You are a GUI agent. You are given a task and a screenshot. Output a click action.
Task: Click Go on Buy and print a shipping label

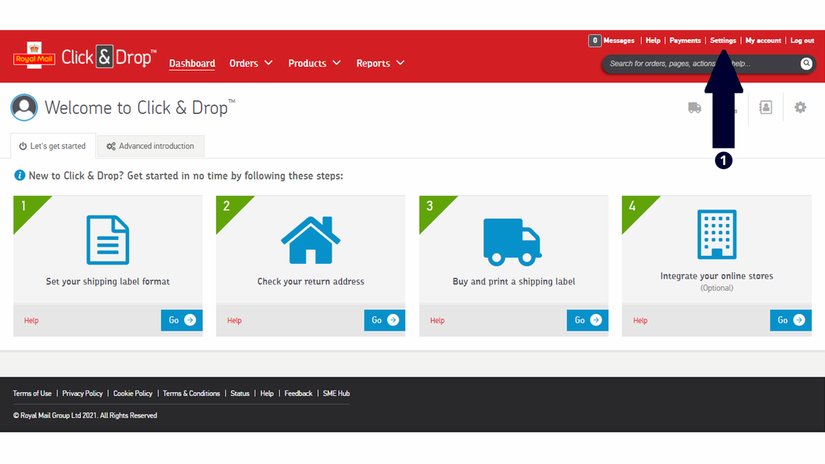pyautogui.click(x=588, y=320)
